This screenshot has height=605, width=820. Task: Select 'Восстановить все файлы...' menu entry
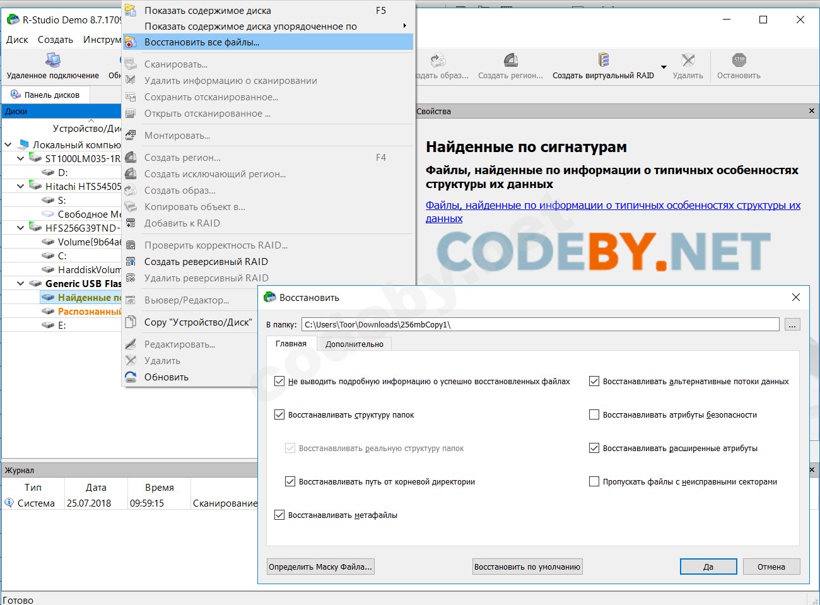click(268, 42)
